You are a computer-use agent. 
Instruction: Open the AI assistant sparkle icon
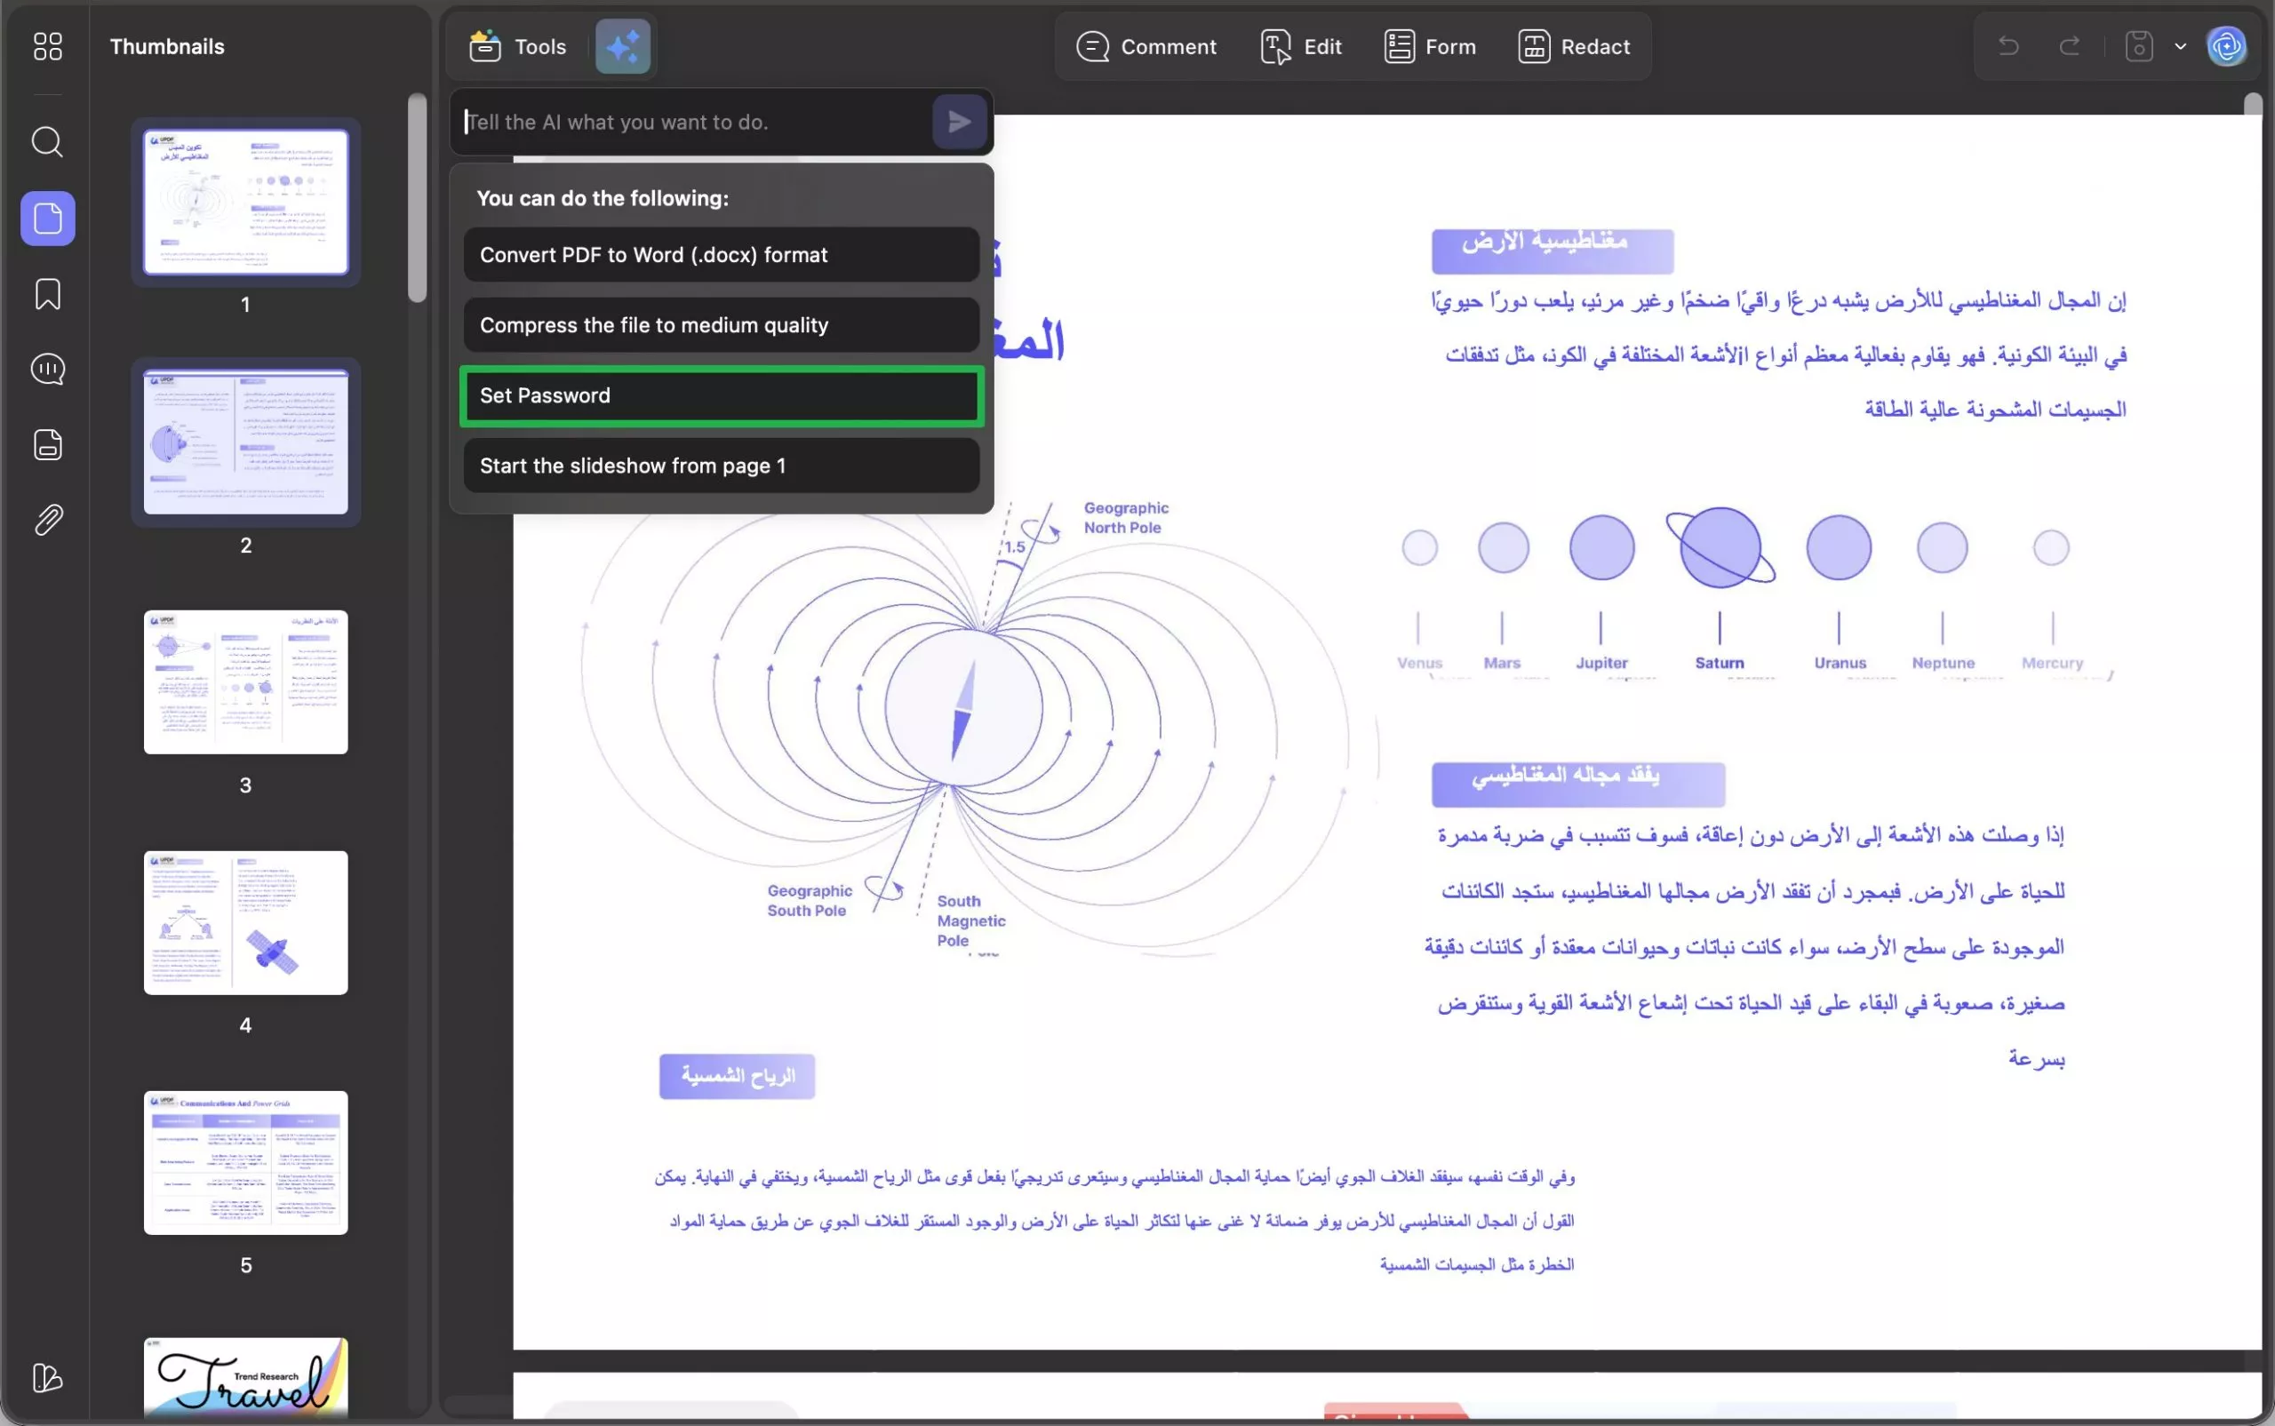[622, 45]
